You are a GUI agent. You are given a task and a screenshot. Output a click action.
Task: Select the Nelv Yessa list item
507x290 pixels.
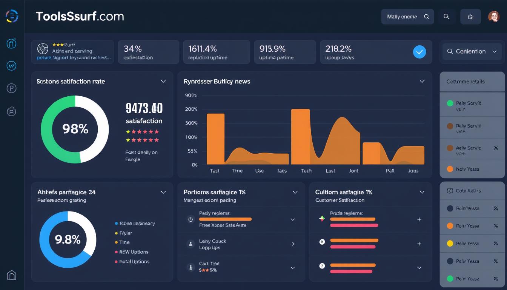[x=472, y=169]
